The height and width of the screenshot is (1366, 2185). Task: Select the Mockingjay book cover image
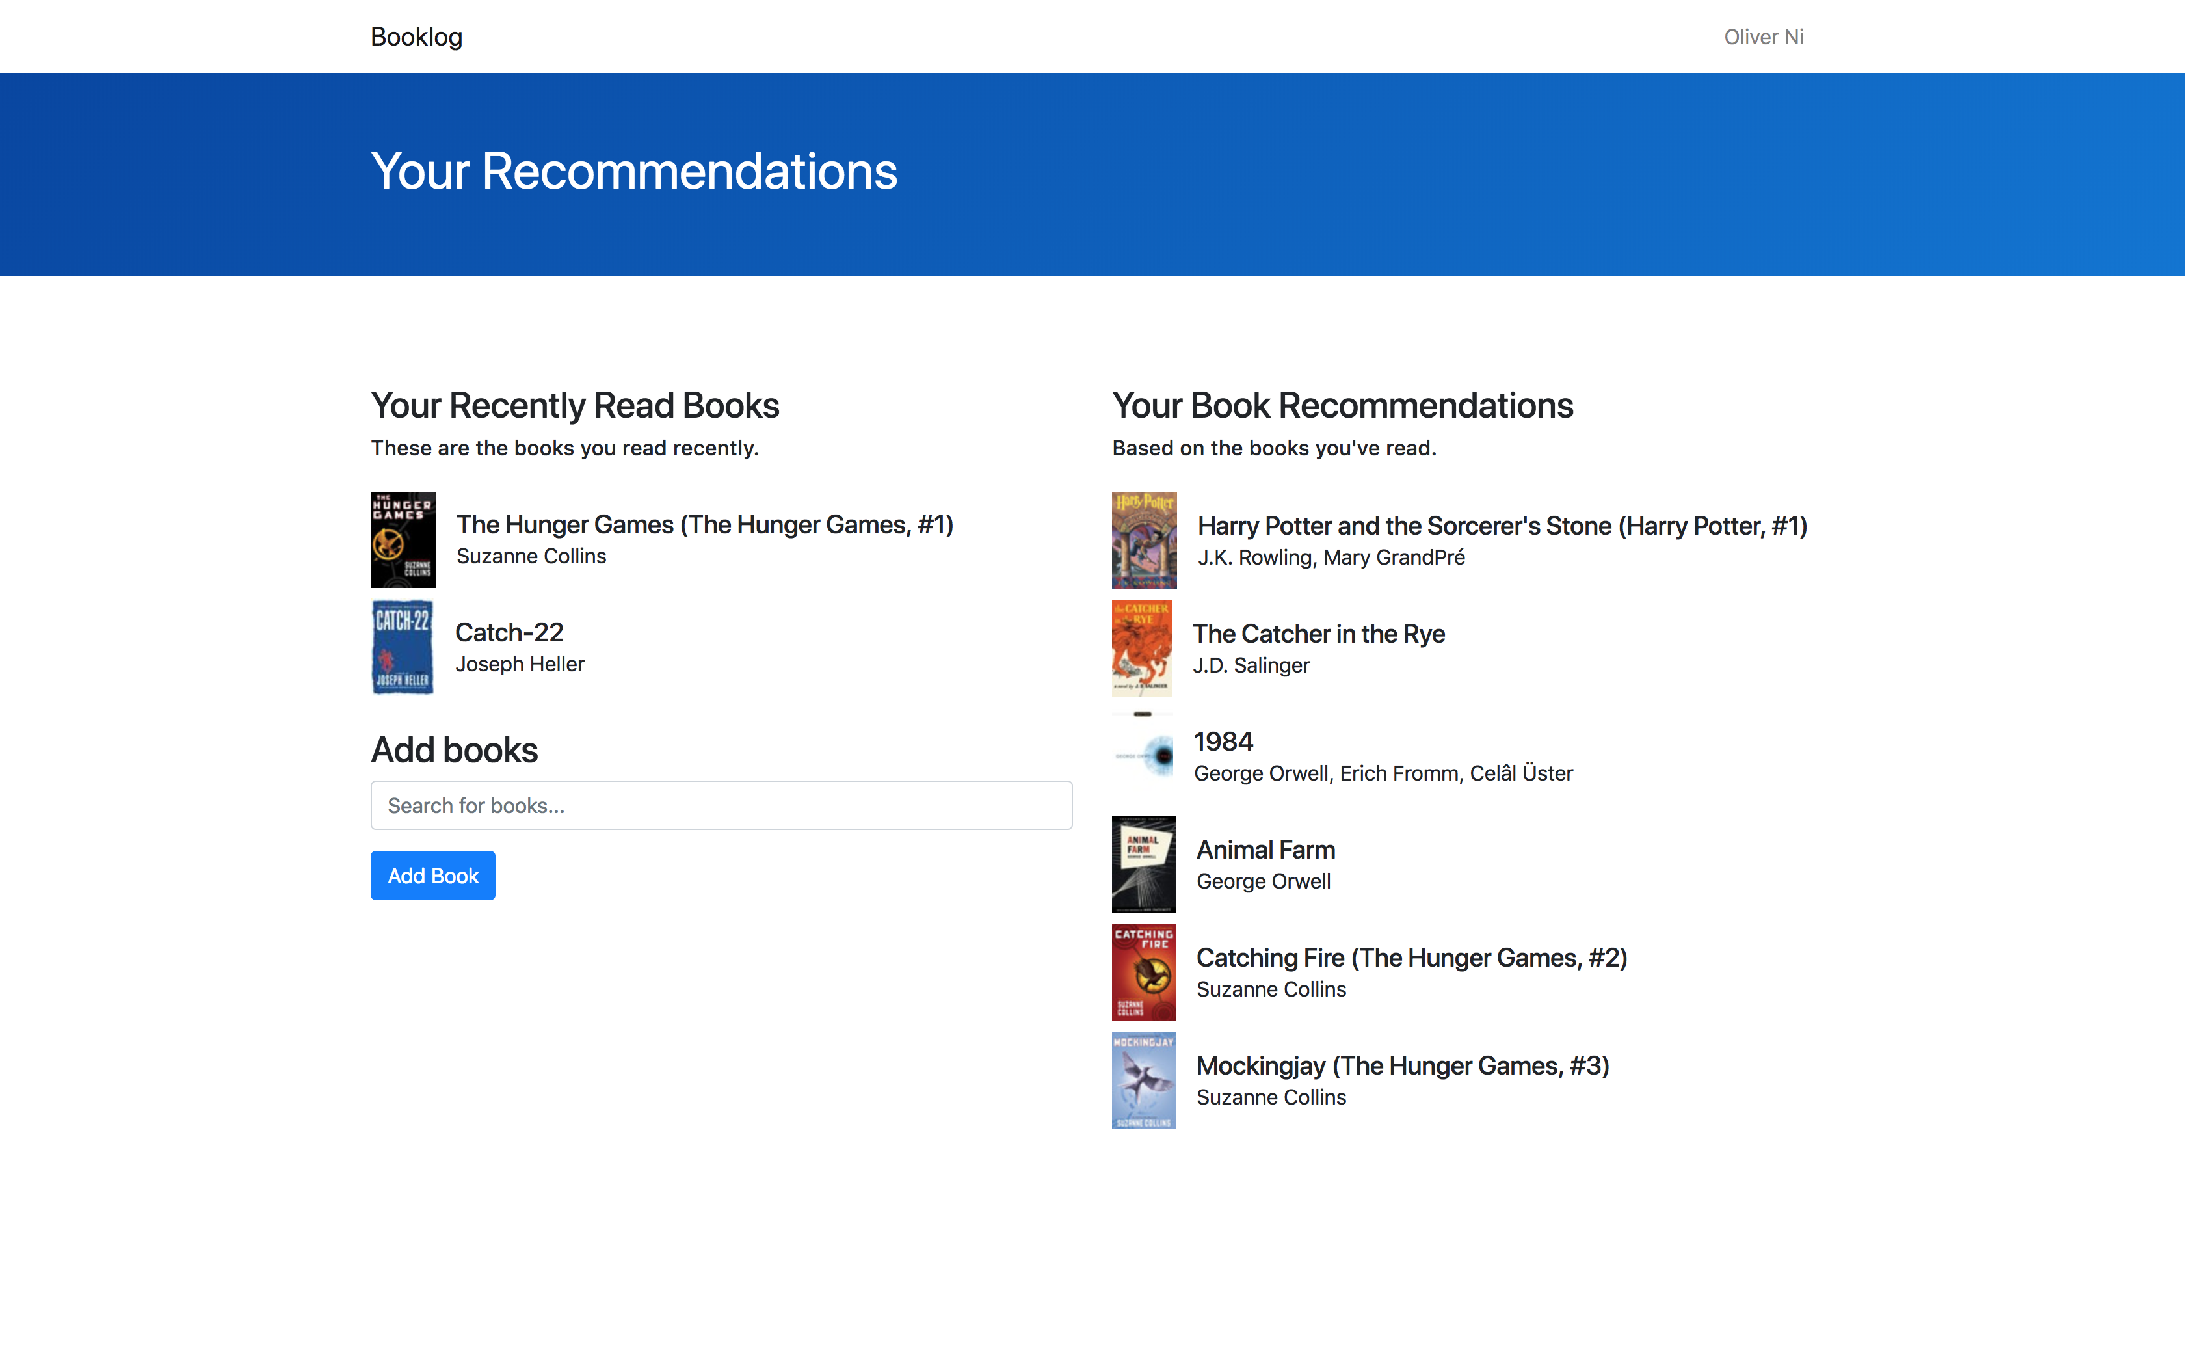tap(1143, 1080)
